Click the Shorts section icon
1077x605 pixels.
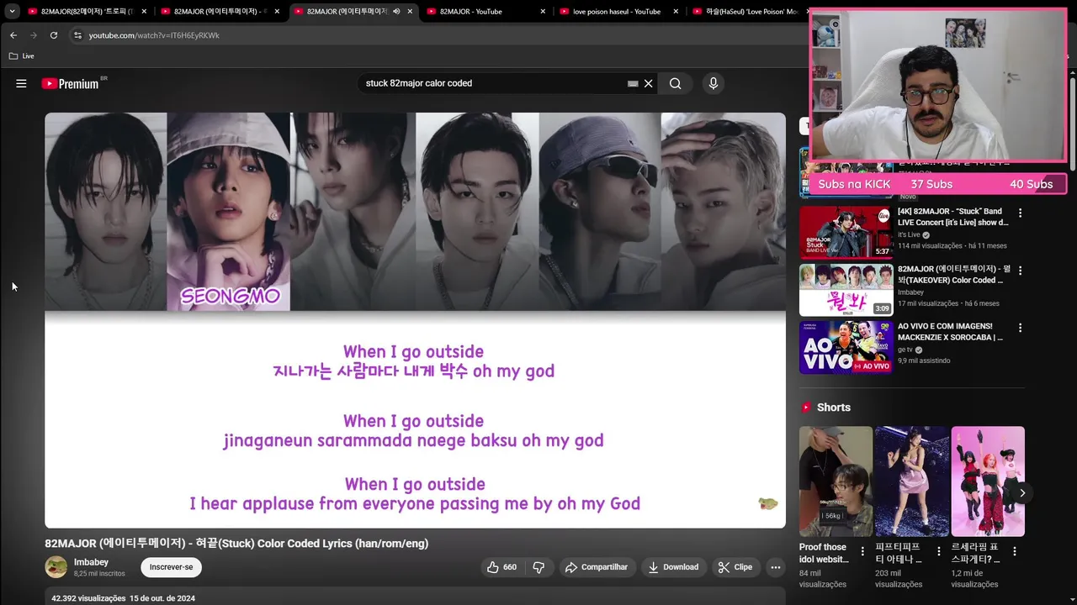pyautogui.click(x=805, y=408)
